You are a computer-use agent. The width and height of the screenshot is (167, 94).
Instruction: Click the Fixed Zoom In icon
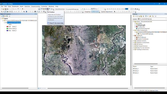coord(10,11)
